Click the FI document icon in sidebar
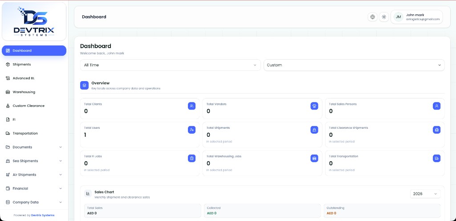456x221 pixels. (8, 119)
